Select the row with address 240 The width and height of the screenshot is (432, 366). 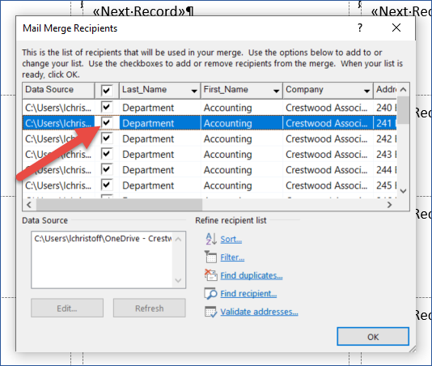click(x=210, y=107)
